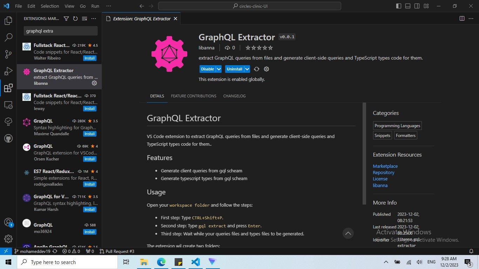Close the Extension: GraphQL Extractor tab
This screenshot has width=479, height=269.
click(175, 19)
